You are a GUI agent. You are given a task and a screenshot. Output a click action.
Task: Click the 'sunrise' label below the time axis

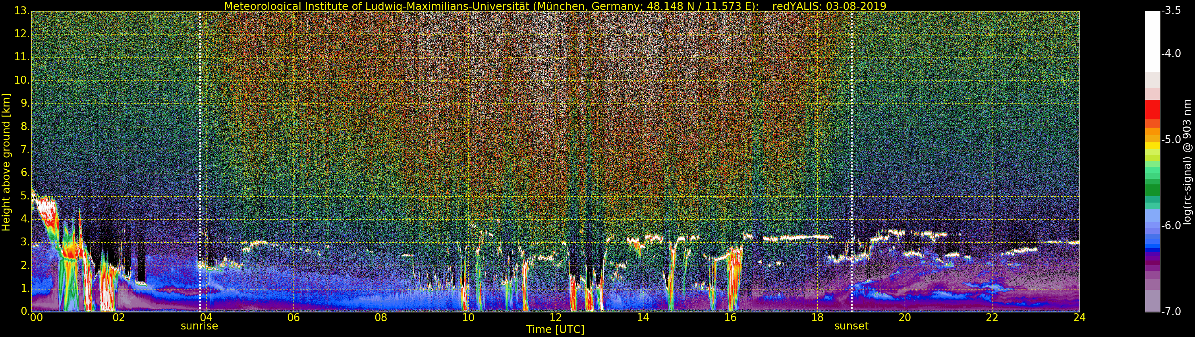coord(199,326)
